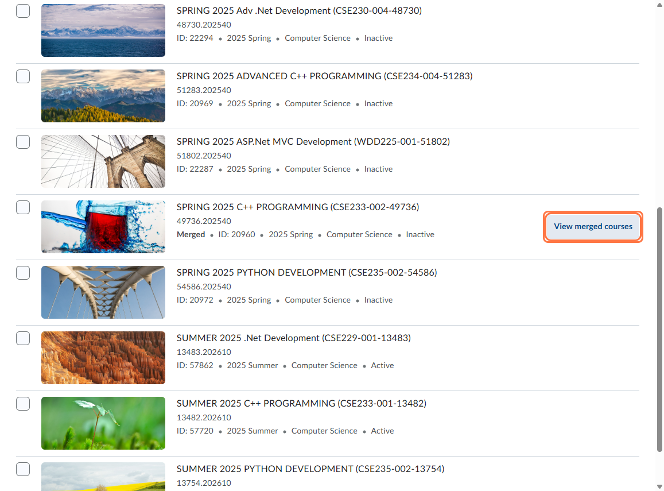Click the course code 51283.202540
664x491 pixels.
[x=204, y=90]
